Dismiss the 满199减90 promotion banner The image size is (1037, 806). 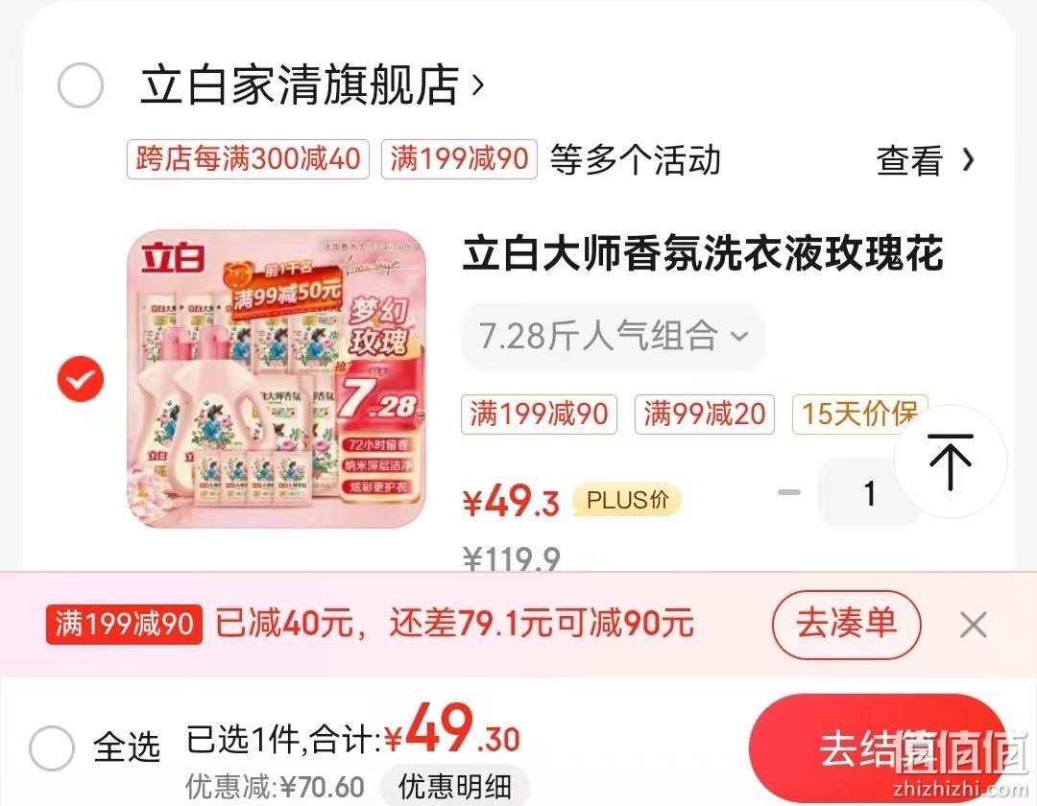(x=974, y=625)
